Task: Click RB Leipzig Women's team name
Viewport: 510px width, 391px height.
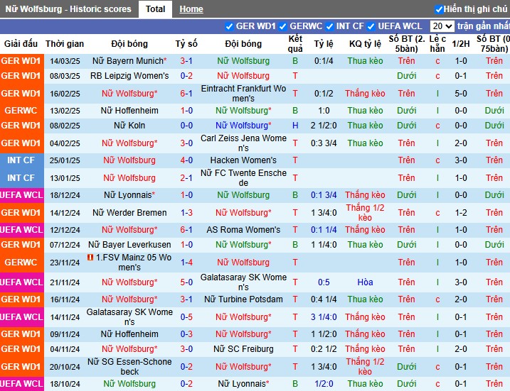Action: (x=129, y=76)
